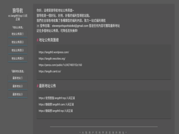
Task: Open the langdh8.top latest address link
Action: [x=56, y=111]
